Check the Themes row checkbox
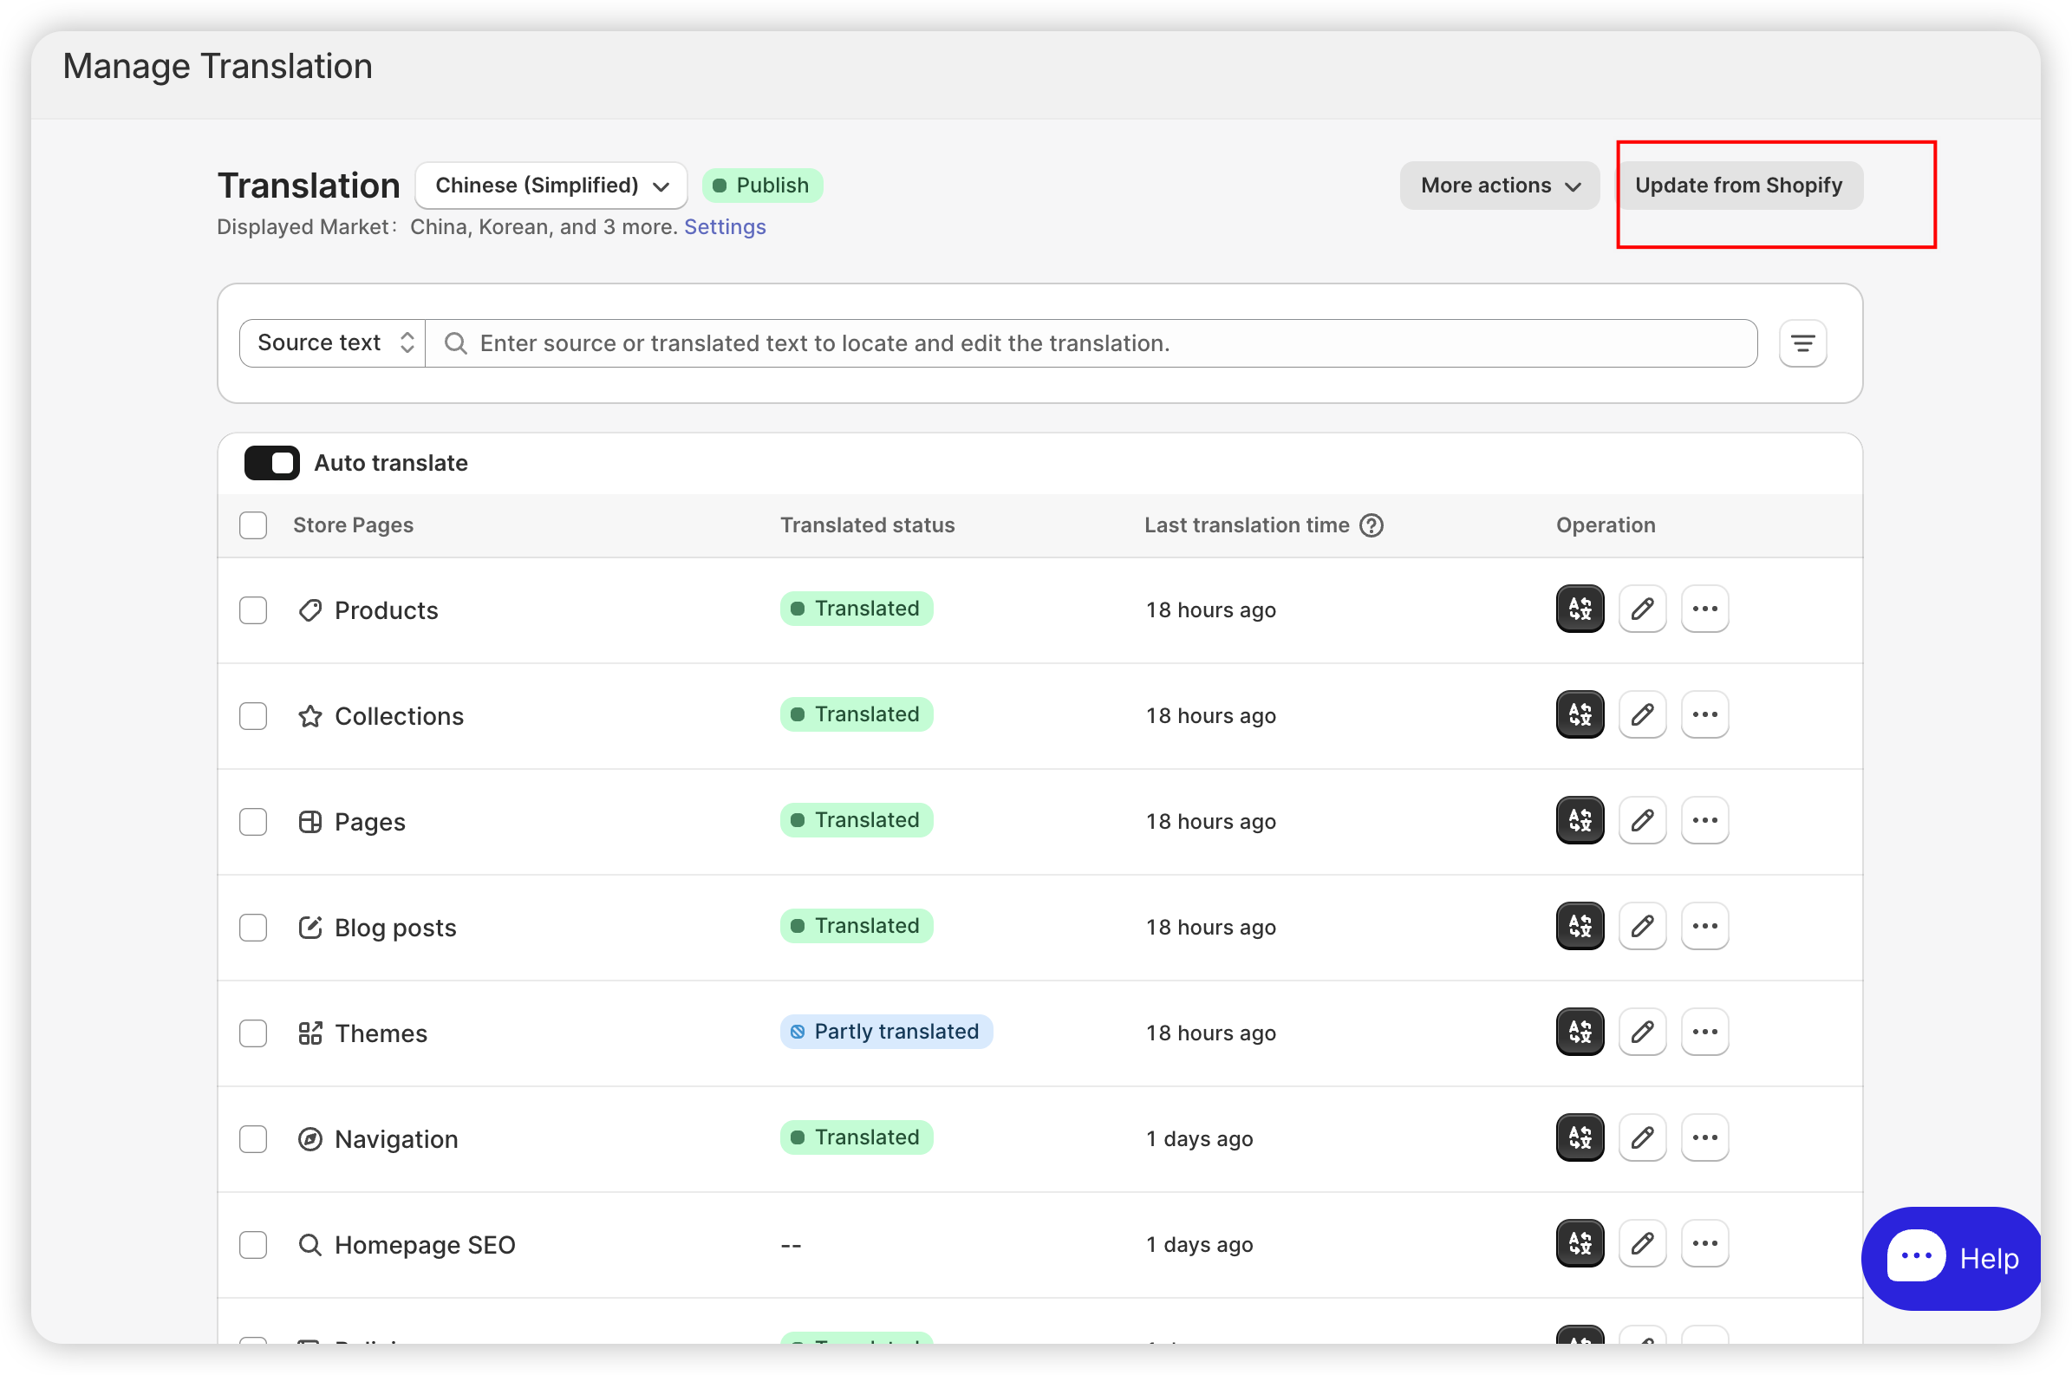Viewport: 2072px width, 1375px height. 252,1034
